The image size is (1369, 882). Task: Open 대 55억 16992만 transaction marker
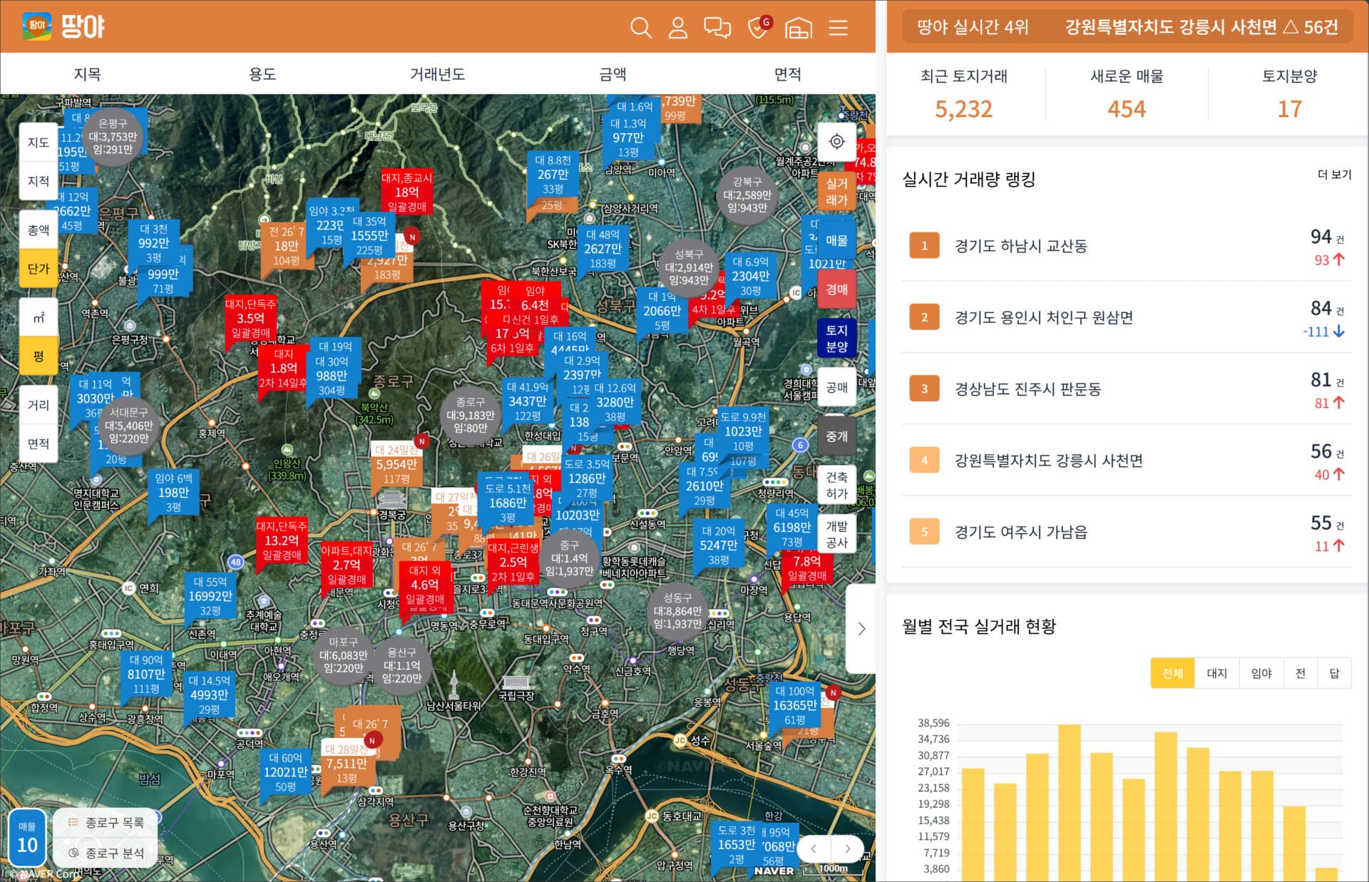click(210, 596)
